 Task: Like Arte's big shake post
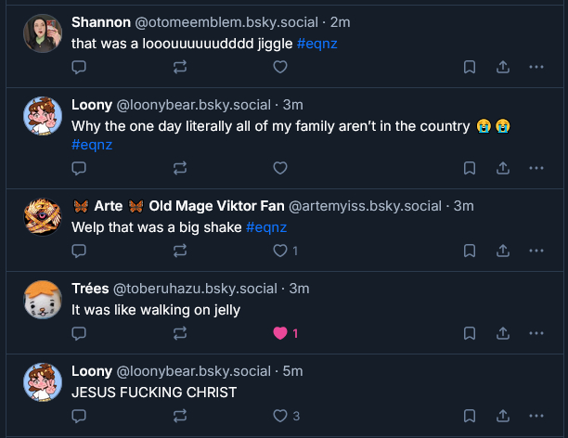coord(280,251)
